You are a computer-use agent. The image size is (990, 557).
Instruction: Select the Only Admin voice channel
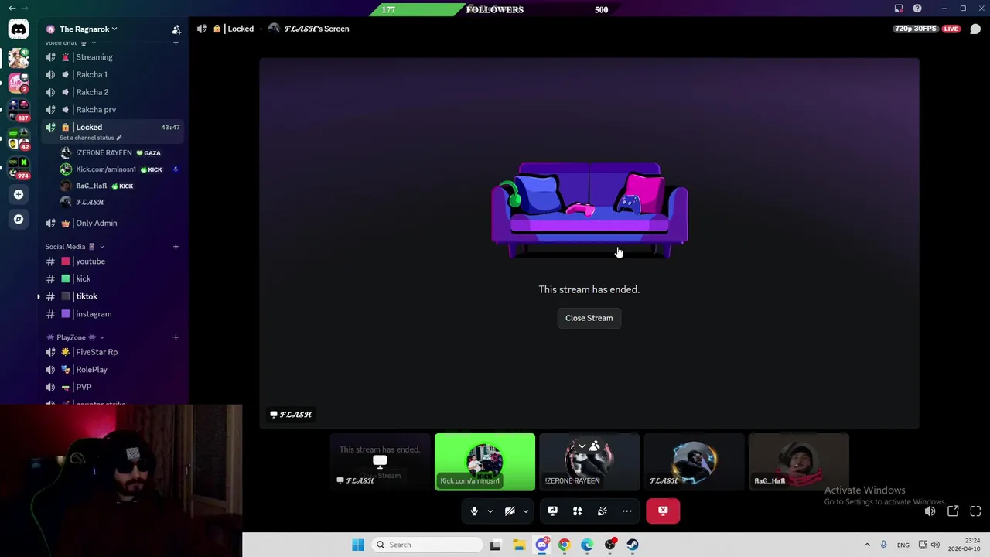point(112,223)
